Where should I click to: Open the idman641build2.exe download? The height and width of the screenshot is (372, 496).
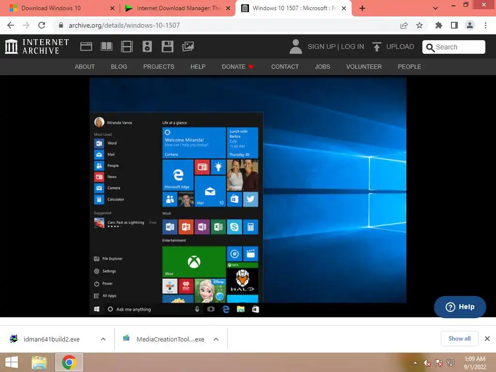click(x=51, y=339)
